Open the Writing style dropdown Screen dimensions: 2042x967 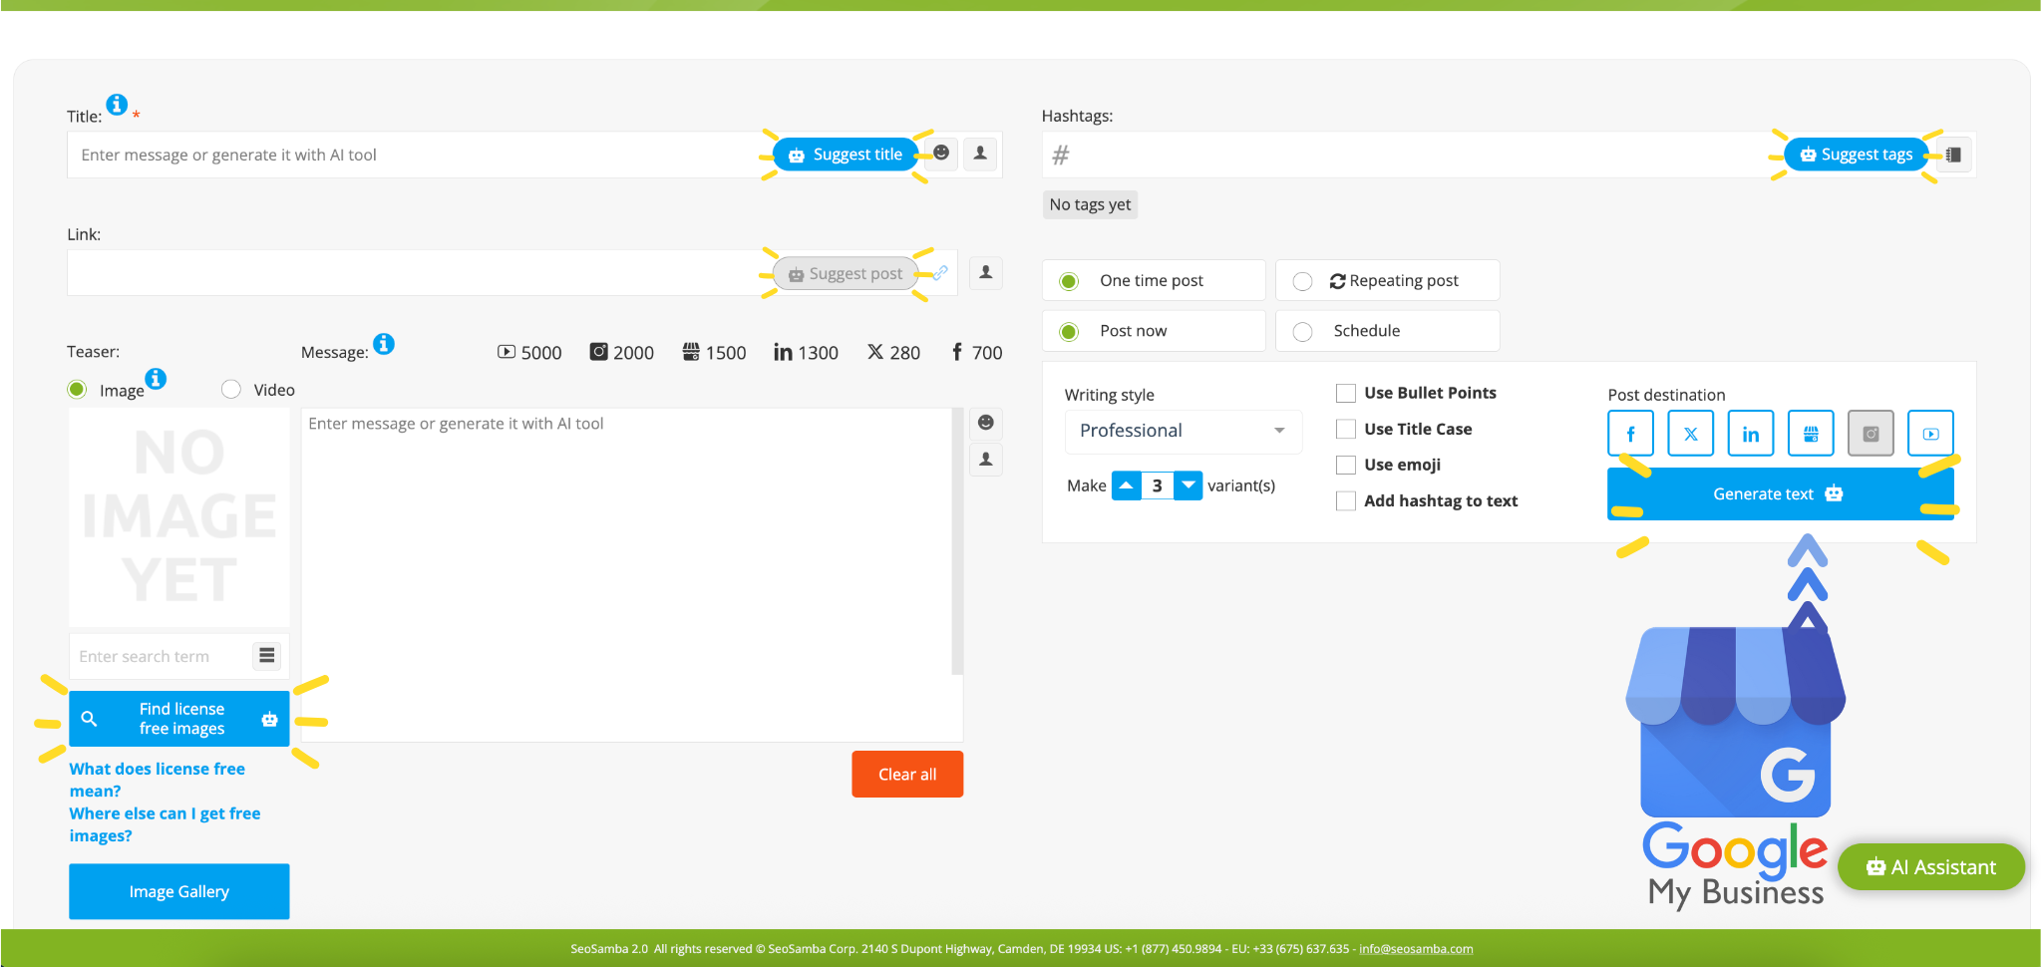(x=1184, y=431)
